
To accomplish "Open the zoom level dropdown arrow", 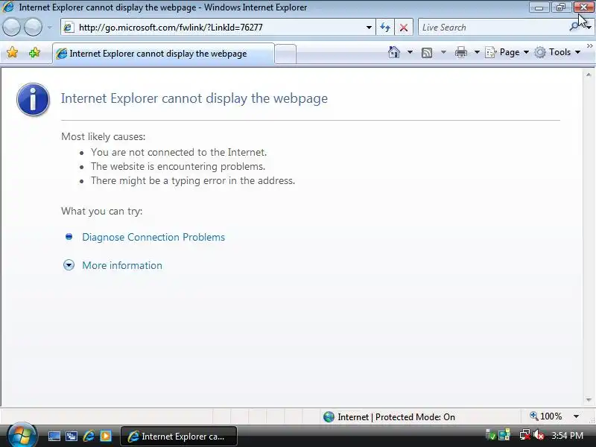I will [576, 416].
